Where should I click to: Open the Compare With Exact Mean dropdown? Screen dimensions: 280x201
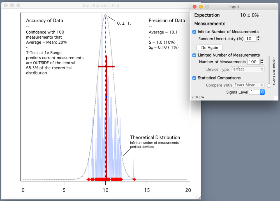point(249,85)
